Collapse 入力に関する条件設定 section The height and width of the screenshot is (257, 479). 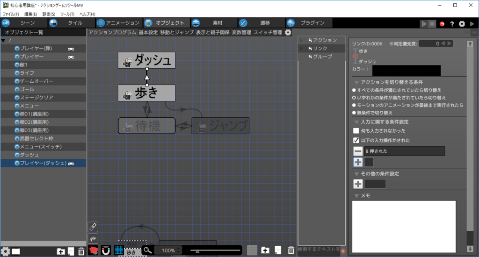click(356, 122)
